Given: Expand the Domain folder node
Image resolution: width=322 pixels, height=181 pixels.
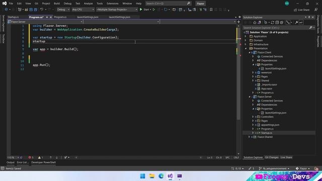Looking at the screenshot, I should 246,40.
